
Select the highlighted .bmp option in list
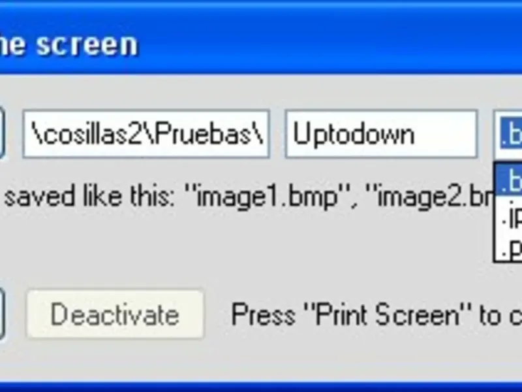(509, 180)
